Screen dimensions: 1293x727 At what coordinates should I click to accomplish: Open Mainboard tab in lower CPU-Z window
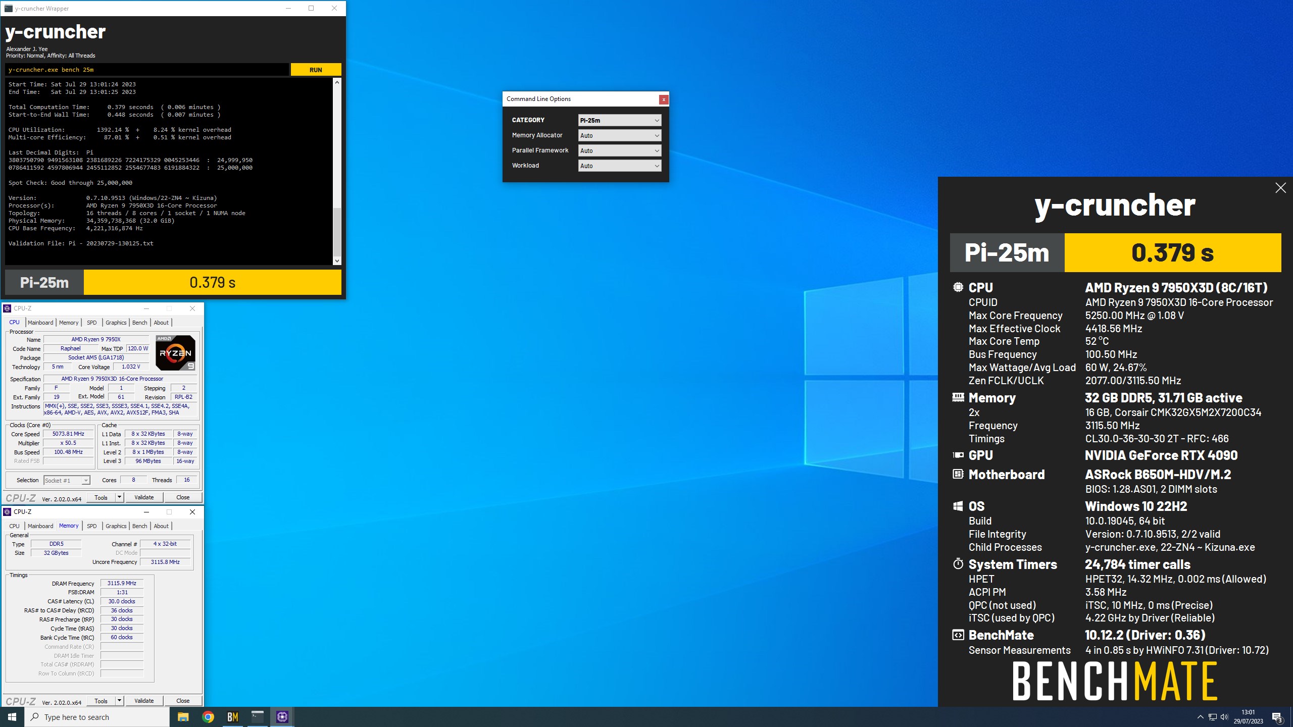click(x=40, y=526)
